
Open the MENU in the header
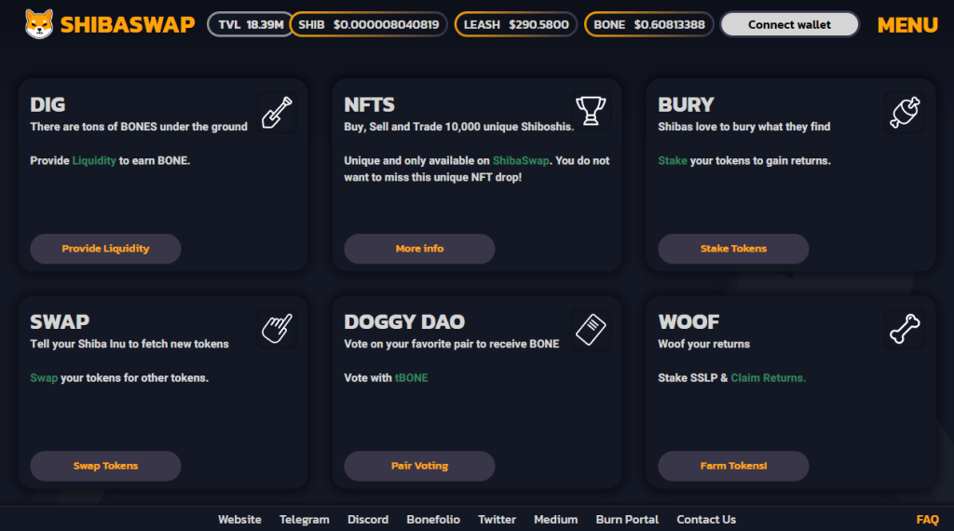[907, 25]
